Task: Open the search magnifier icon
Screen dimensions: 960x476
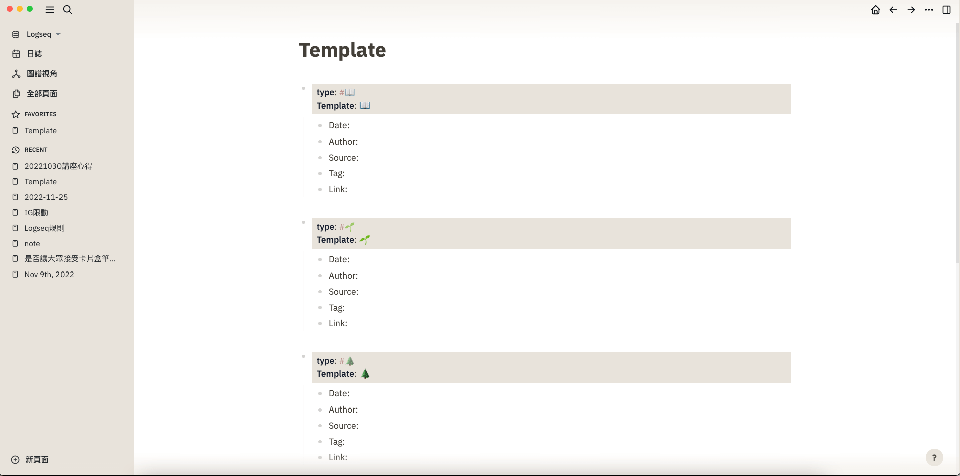Action: click(x=68, y=10)
